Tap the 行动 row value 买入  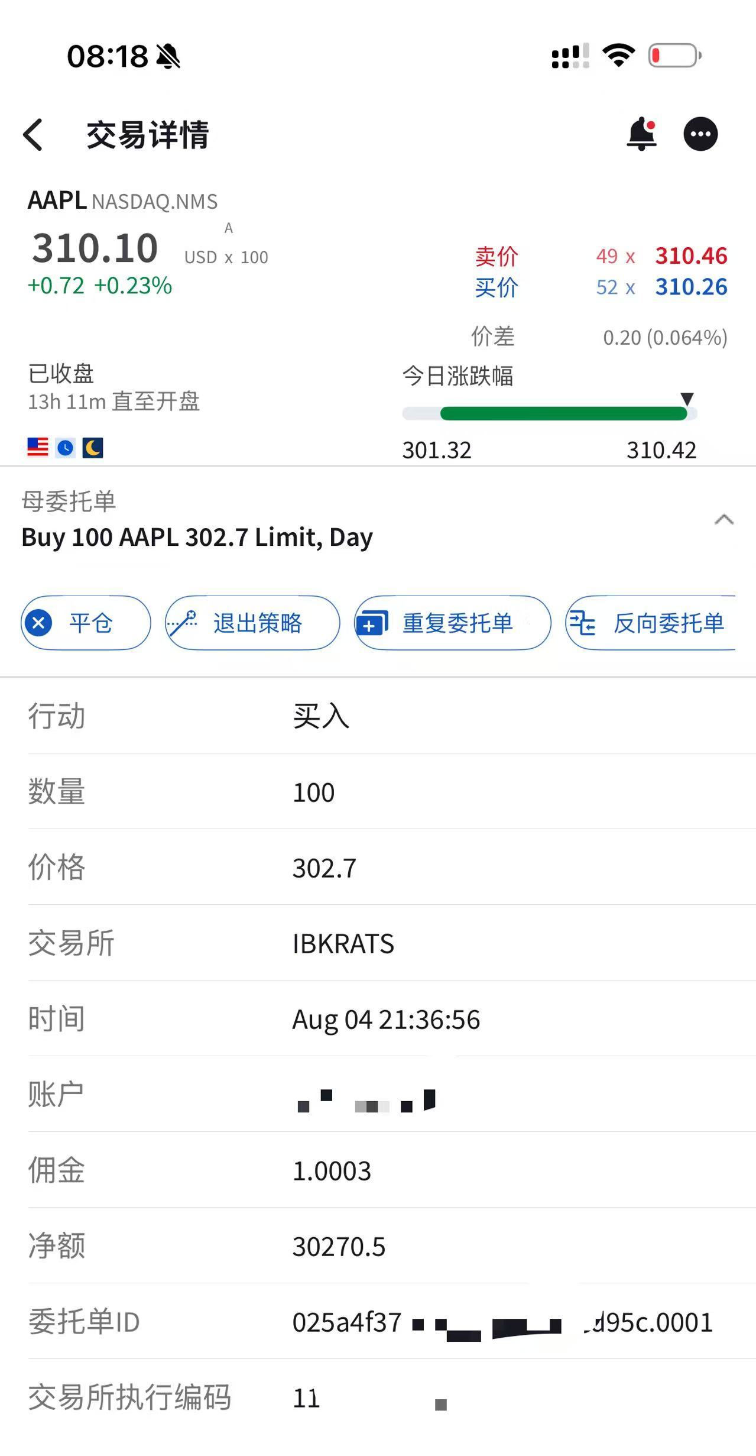point(321,716)
